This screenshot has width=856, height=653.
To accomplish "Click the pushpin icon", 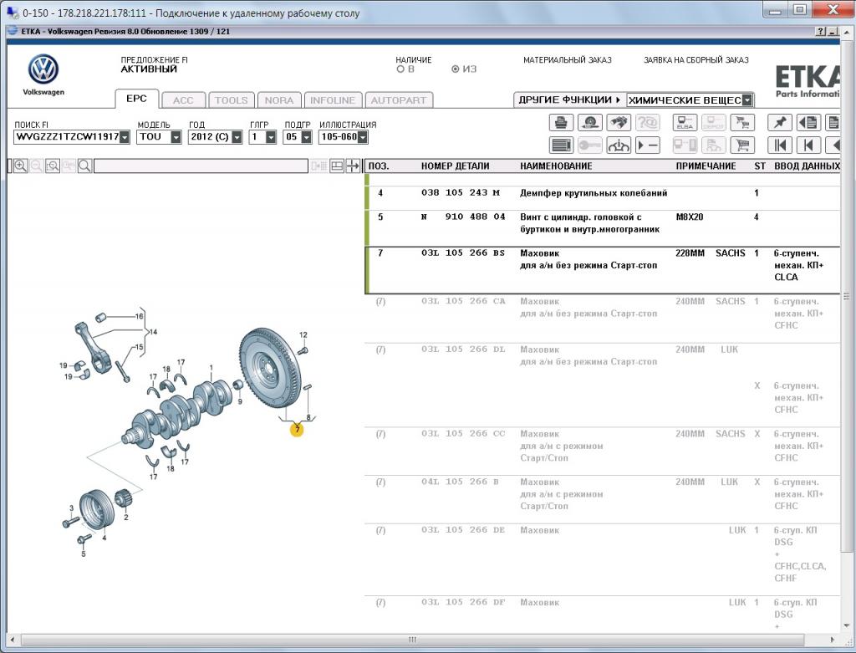I will [780, 122].
